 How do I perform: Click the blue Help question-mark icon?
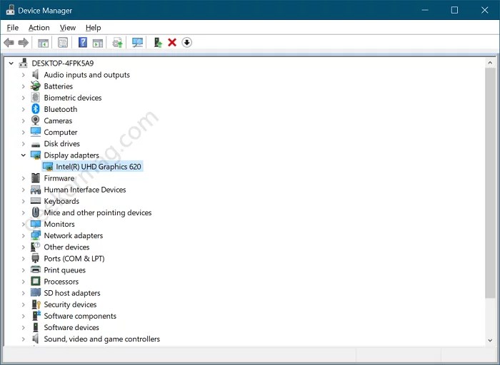pyautogui.click(x=83, y=42)
